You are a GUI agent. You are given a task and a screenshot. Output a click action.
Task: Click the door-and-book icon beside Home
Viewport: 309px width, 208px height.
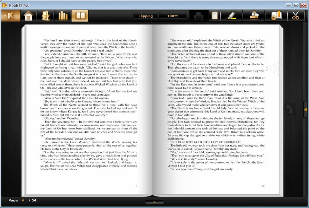pyautogui.click(x=45, y=16)
